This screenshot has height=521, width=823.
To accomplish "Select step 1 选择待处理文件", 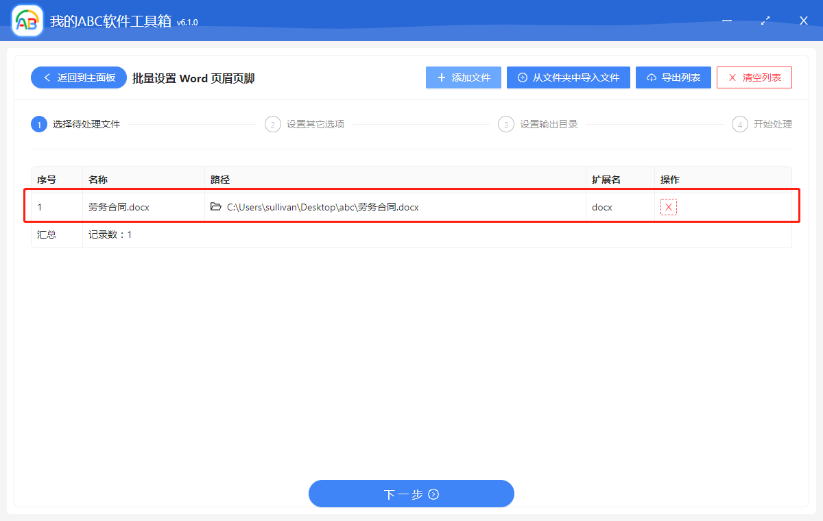I will (39, 124).
